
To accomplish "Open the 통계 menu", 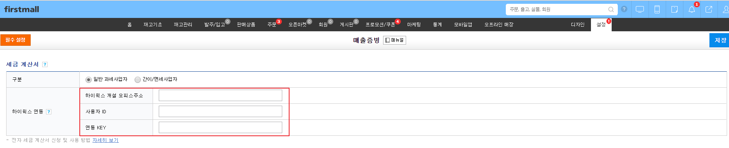I will [x=437, y=24].
